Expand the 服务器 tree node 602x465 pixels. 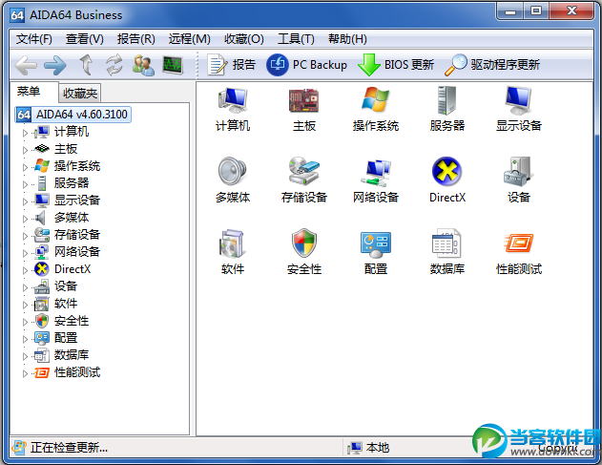[x=25, y=184]
